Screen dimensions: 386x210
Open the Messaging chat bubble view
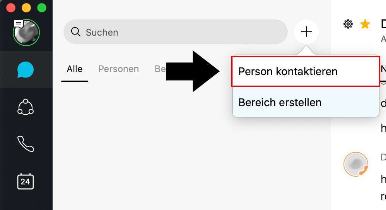26,70
